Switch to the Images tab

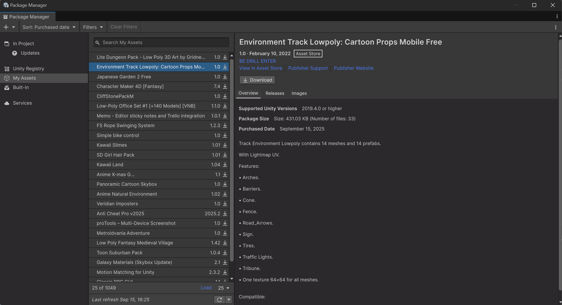(299, 93)
